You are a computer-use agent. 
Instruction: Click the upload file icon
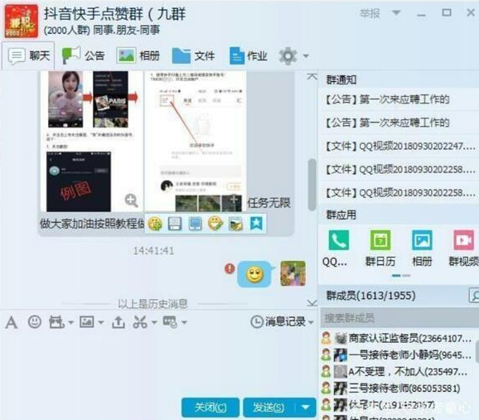coord(119,322)
